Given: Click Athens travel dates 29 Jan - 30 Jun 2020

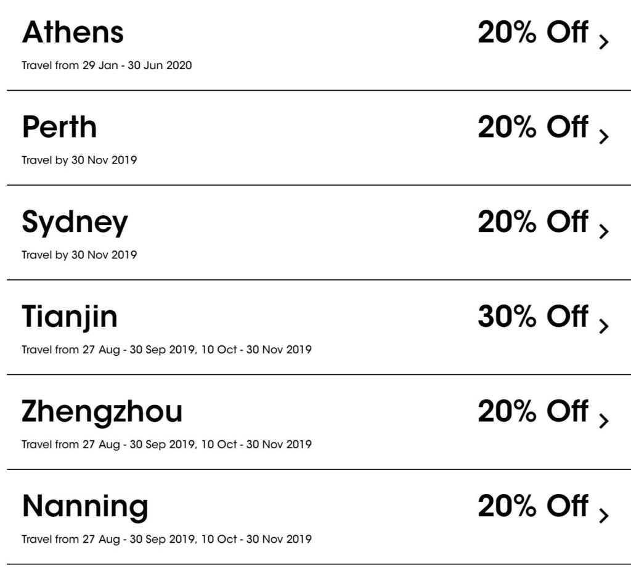Looking at the screenshot, I should coord(107,65).
